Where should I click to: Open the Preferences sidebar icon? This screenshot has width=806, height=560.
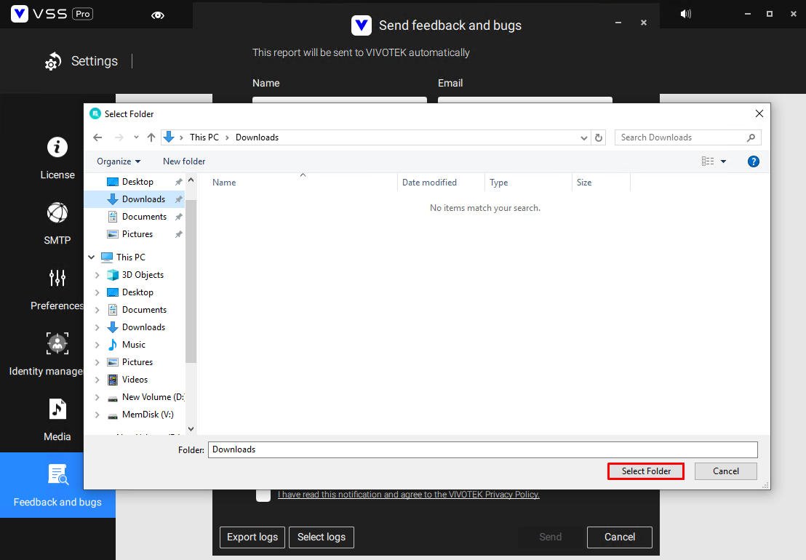click(x=57, y=278)
